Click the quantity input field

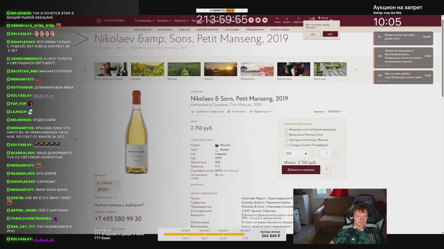click(x=326, y=154)
